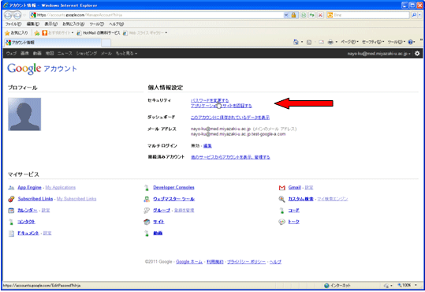Open the ファイル menu
This screenshot has height=292, width=425.
(13, 24)
